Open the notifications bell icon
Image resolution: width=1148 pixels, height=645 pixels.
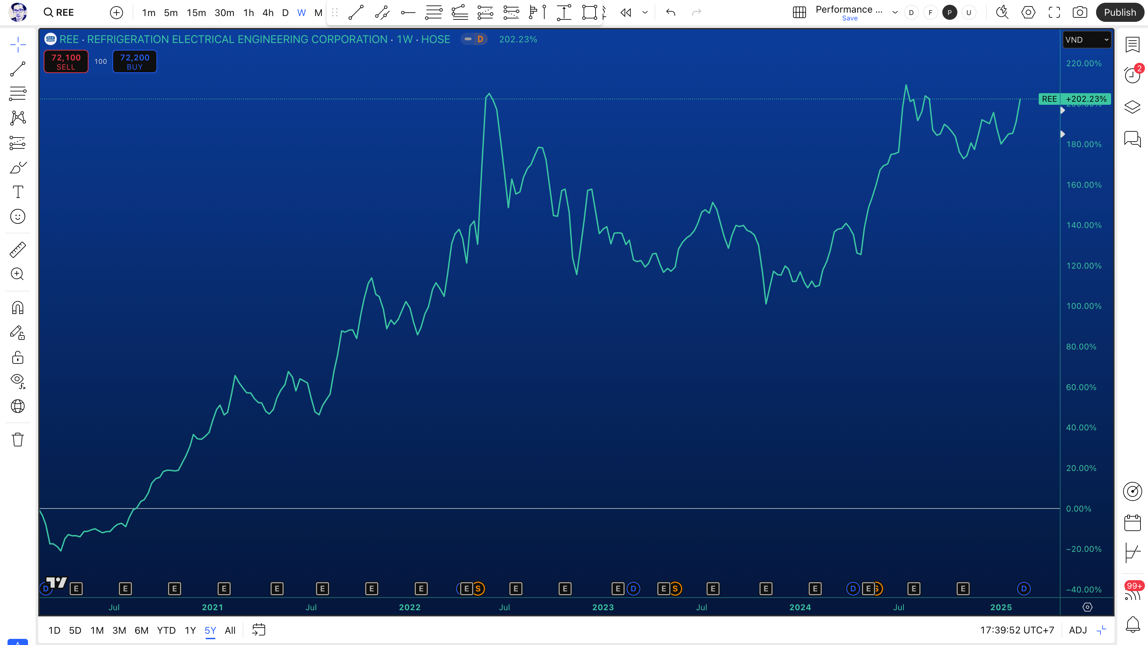(x=1132, y=625)
